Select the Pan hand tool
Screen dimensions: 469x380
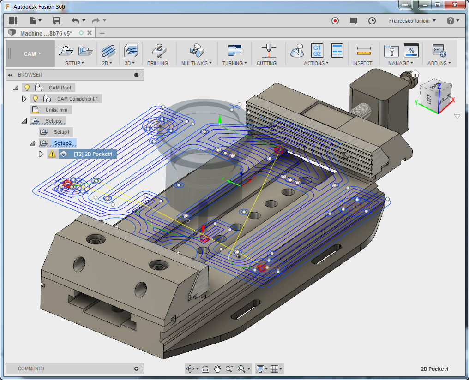coord(217,368)
